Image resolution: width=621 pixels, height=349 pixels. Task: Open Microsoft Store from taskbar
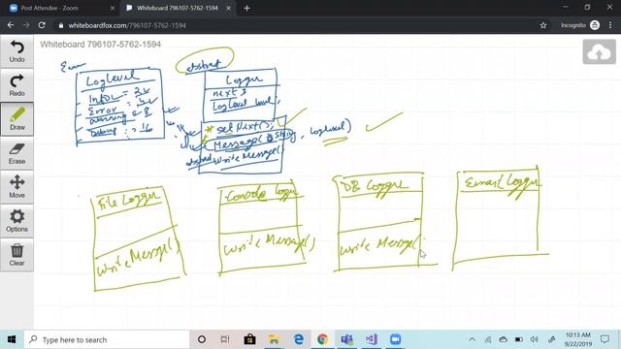click(249, 339)
